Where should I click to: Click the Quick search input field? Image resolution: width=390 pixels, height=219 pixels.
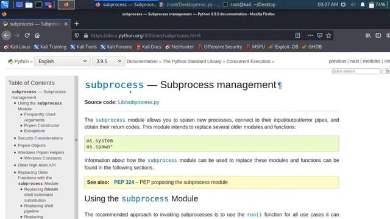point(356,71)
